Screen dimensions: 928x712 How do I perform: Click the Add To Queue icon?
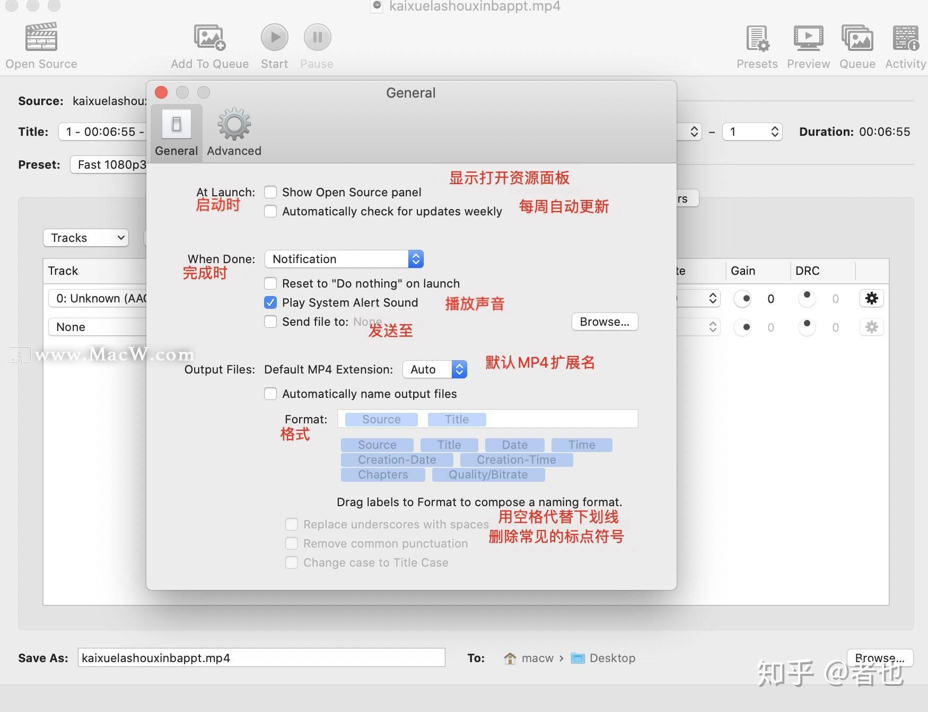[209, 37]
